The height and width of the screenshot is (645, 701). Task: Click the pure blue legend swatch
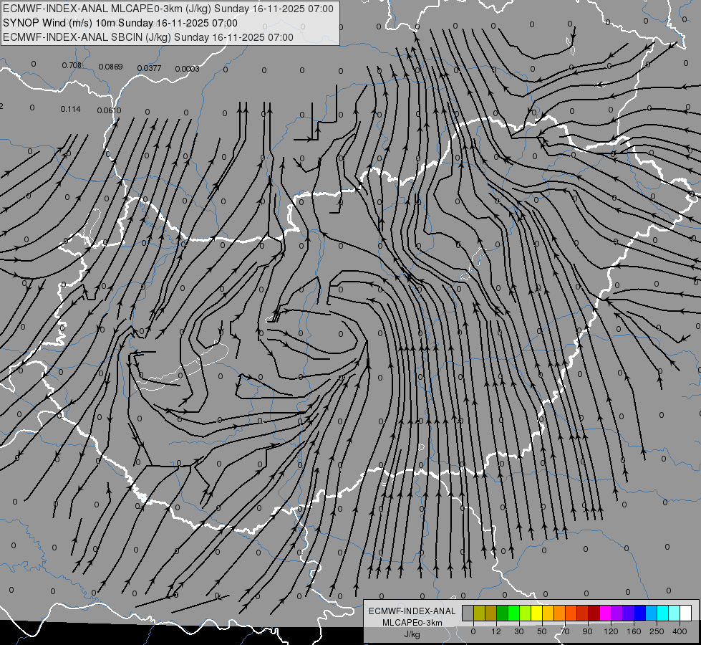pos(640,613)
